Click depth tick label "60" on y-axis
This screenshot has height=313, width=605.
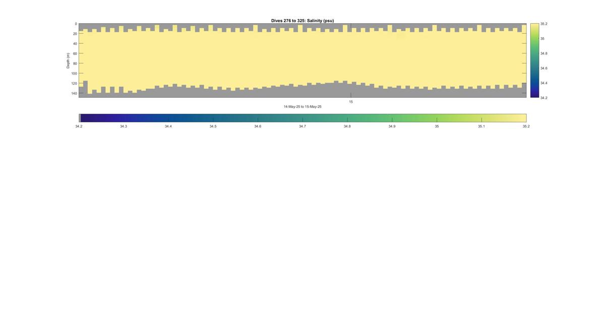pyautogui.click(x=75, y=53)
